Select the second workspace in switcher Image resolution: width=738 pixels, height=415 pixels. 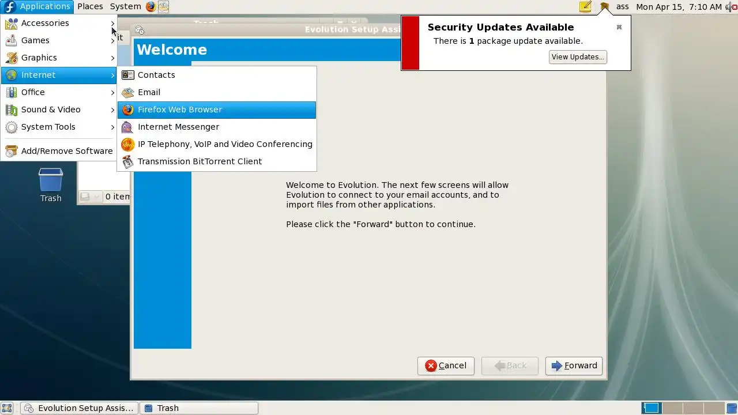[x=672, y=408]
